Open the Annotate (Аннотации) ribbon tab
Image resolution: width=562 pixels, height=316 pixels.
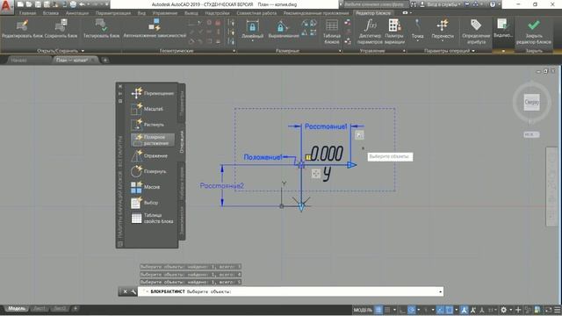click(x=76, y=13)
